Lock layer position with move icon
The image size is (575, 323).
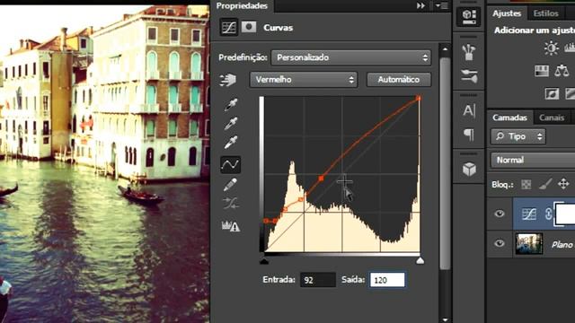tap(563, 184)
